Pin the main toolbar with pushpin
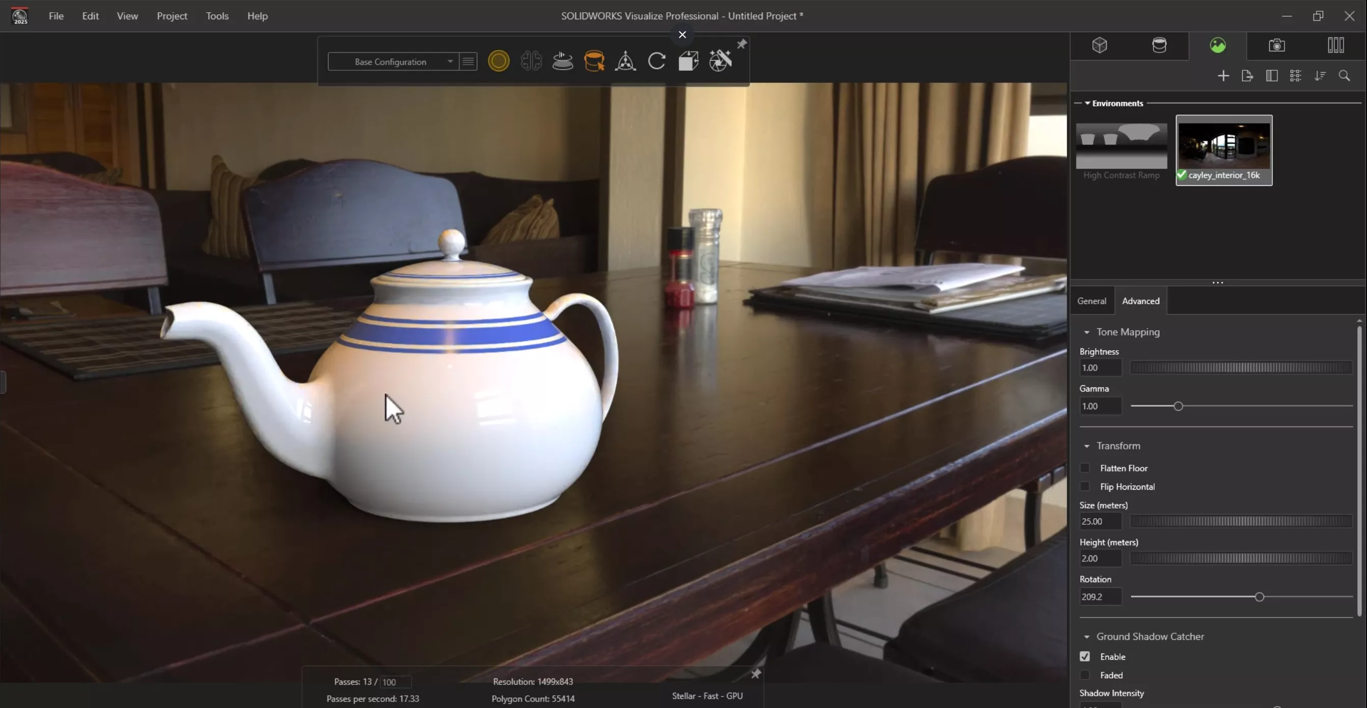 point(742,44)
